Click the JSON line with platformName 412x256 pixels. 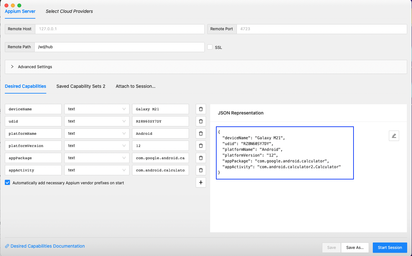click(253, 150)
